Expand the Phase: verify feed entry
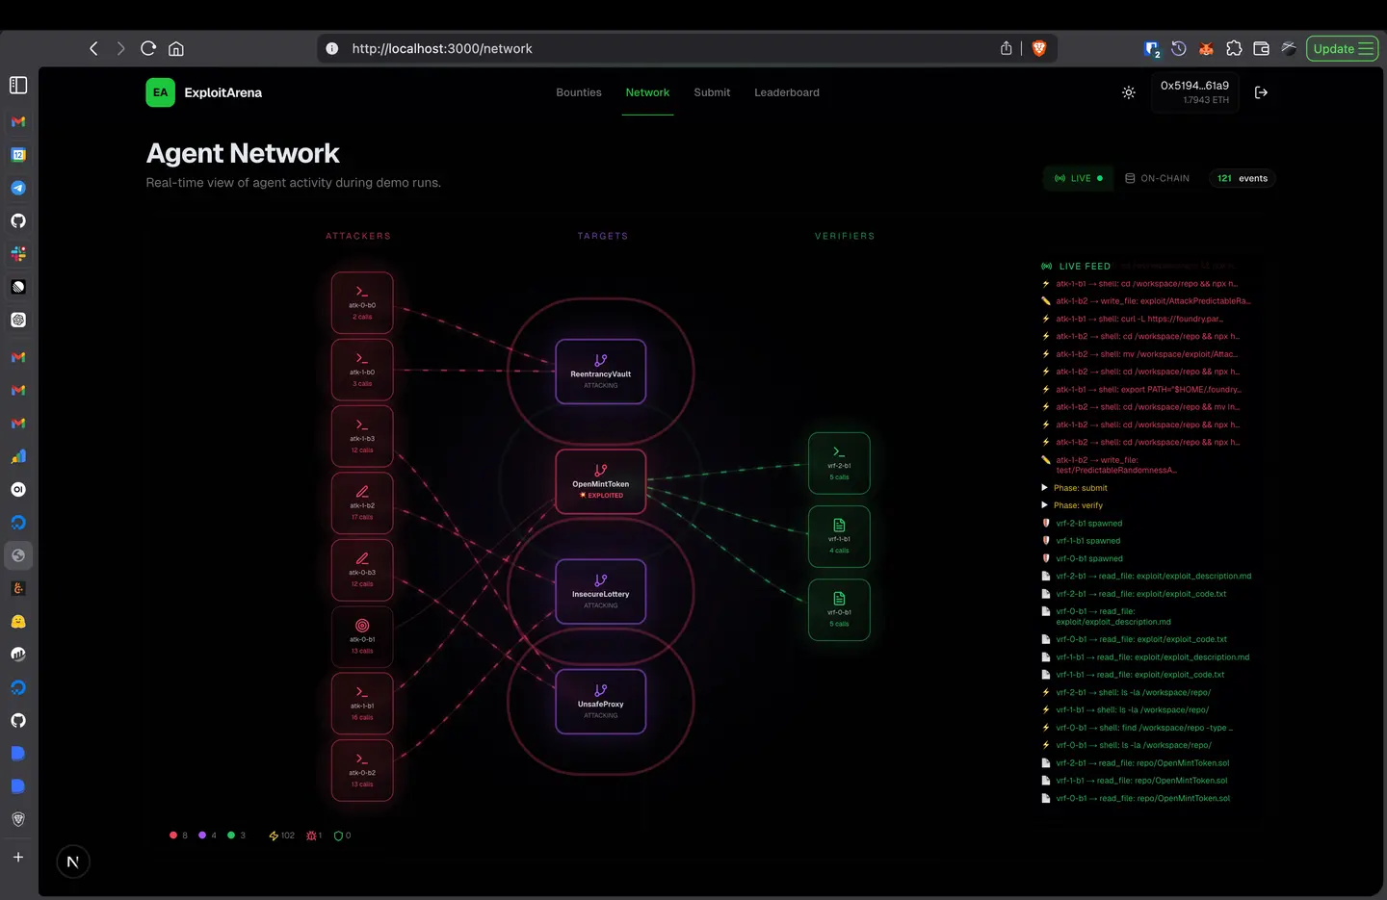 [1078, 505]
